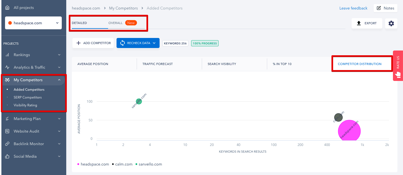The image size is (403, 175).
Task: Expand the Website Audit chevron
Action: point(59,131)
